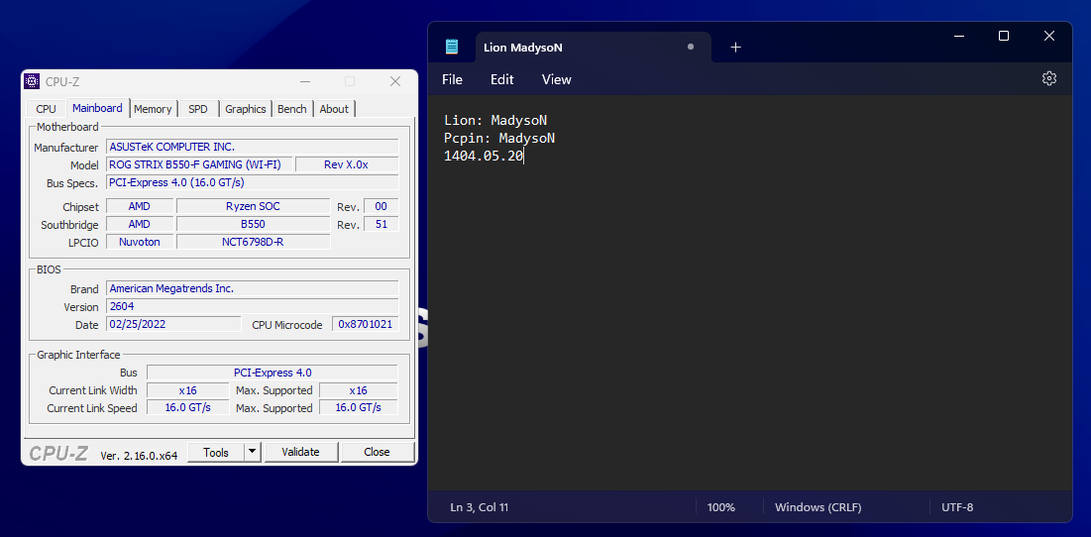Minimize the Notepad window
The height and width of the screenshot is (537, 1091).
point(958,37)
